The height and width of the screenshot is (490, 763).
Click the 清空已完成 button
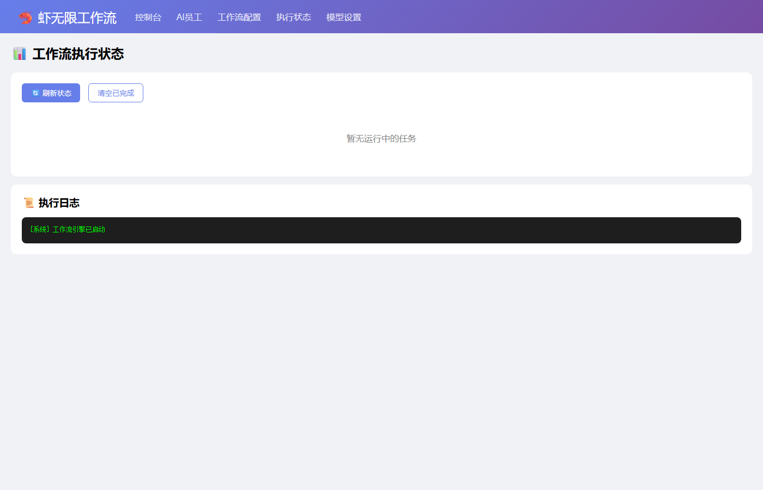tap(116, 93)
